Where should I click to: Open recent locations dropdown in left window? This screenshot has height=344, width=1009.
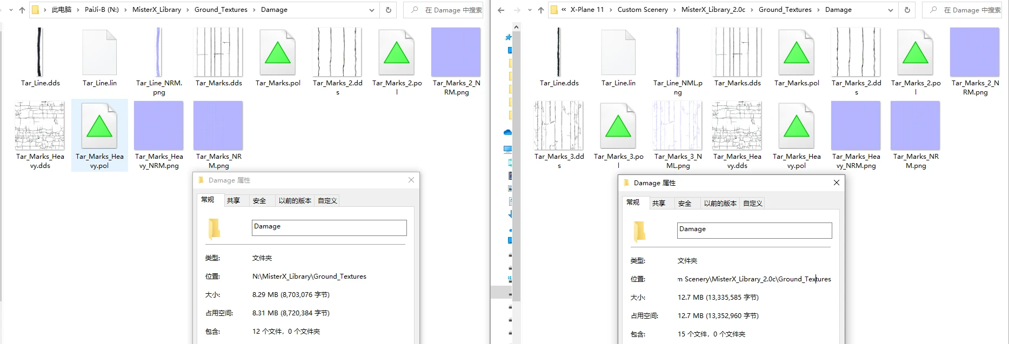[10, 10]
